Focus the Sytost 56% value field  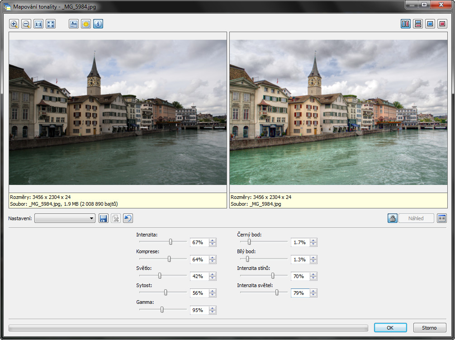click(199, 293)
